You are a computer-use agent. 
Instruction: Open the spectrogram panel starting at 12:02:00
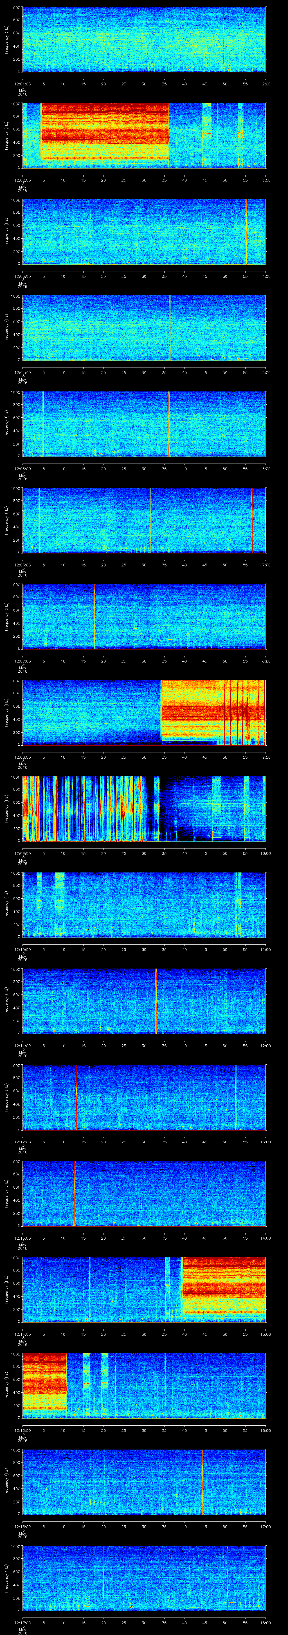click(144, 136)
